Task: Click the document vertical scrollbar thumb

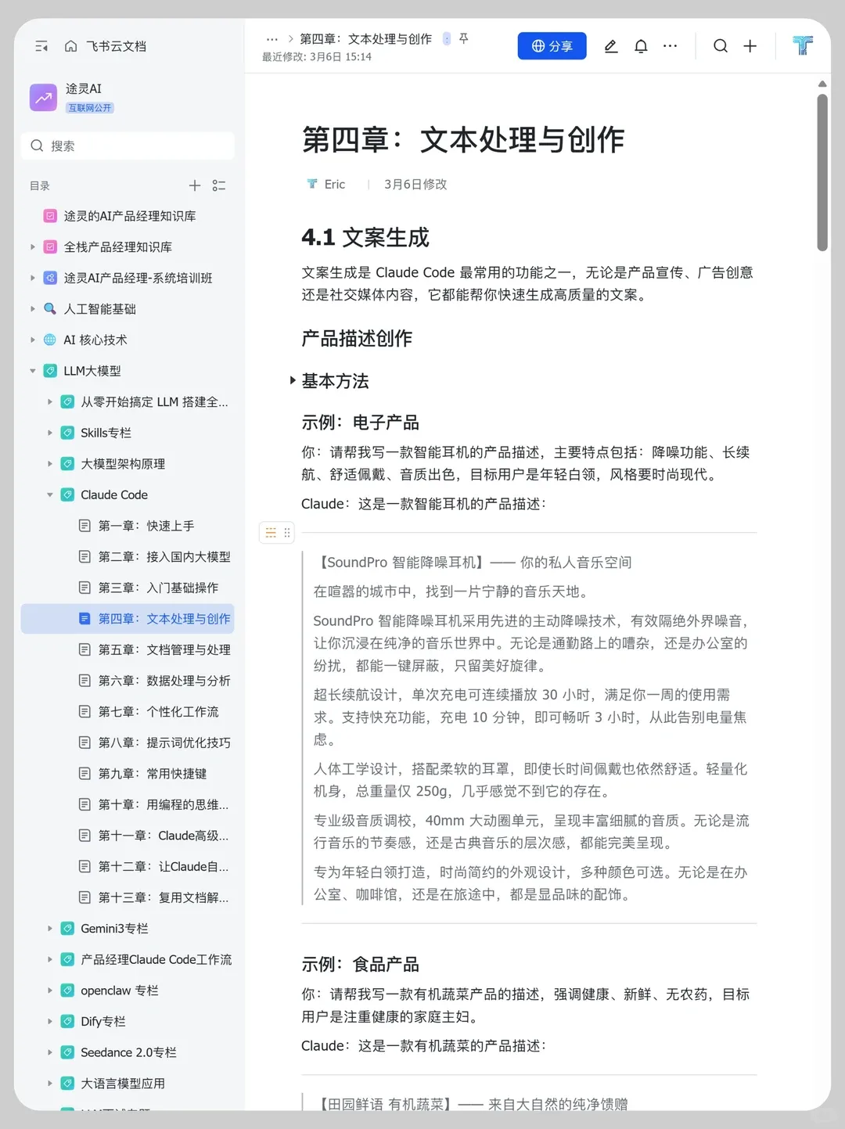Action: click(822, 172)
